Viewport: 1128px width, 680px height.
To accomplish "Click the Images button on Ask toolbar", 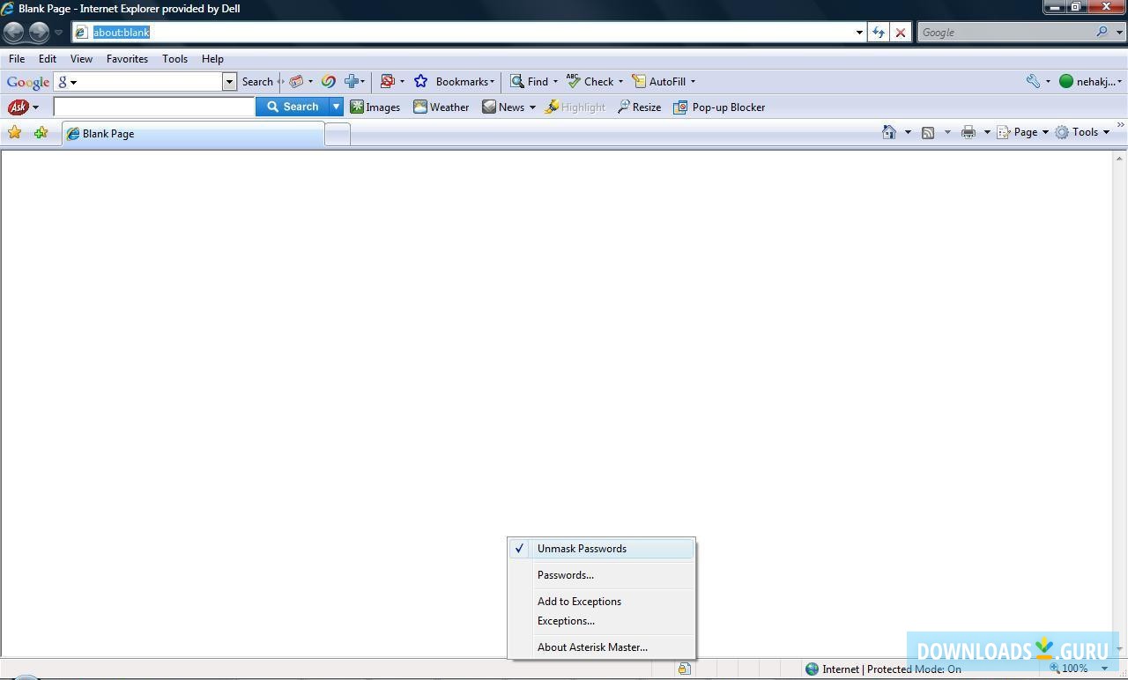I will tap(375, 107).
